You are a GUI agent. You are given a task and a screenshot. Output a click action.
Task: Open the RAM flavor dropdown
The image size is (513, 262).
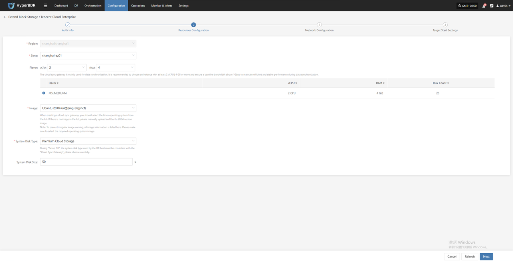115,68
